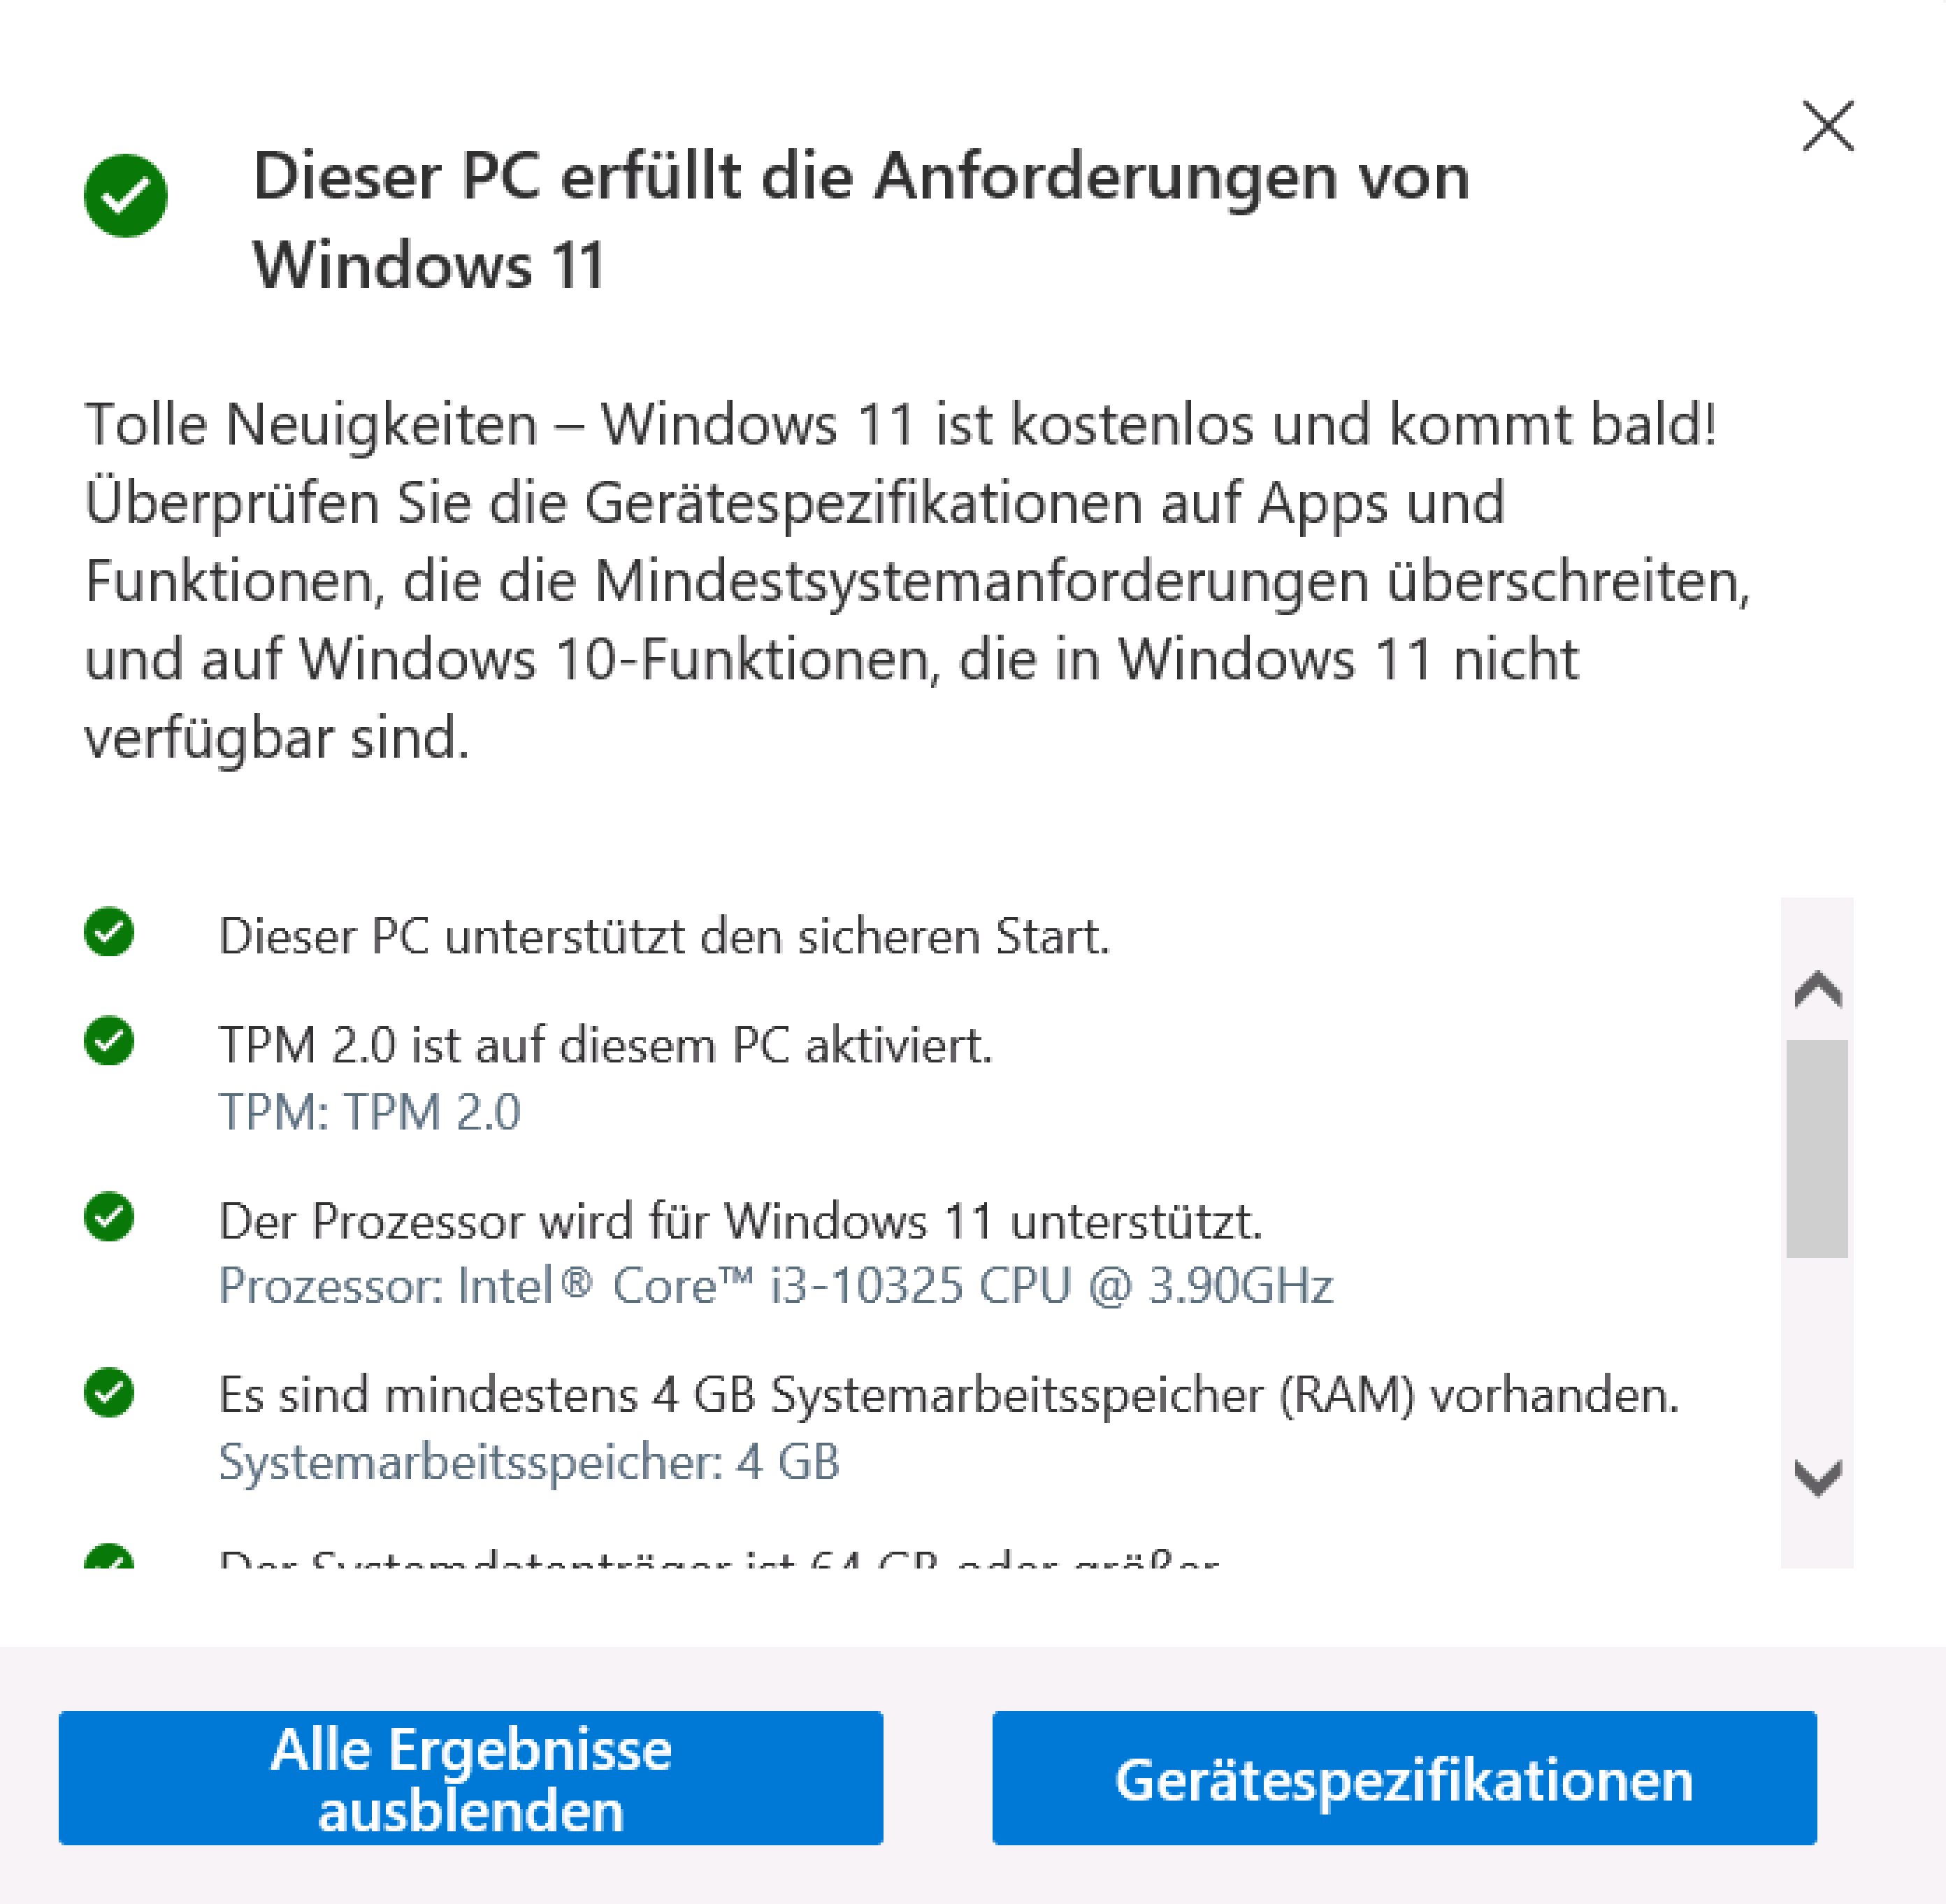Click the green check next to secure start
Image resolution: width=1946 pixels, height=1904 pixels.
109,932
